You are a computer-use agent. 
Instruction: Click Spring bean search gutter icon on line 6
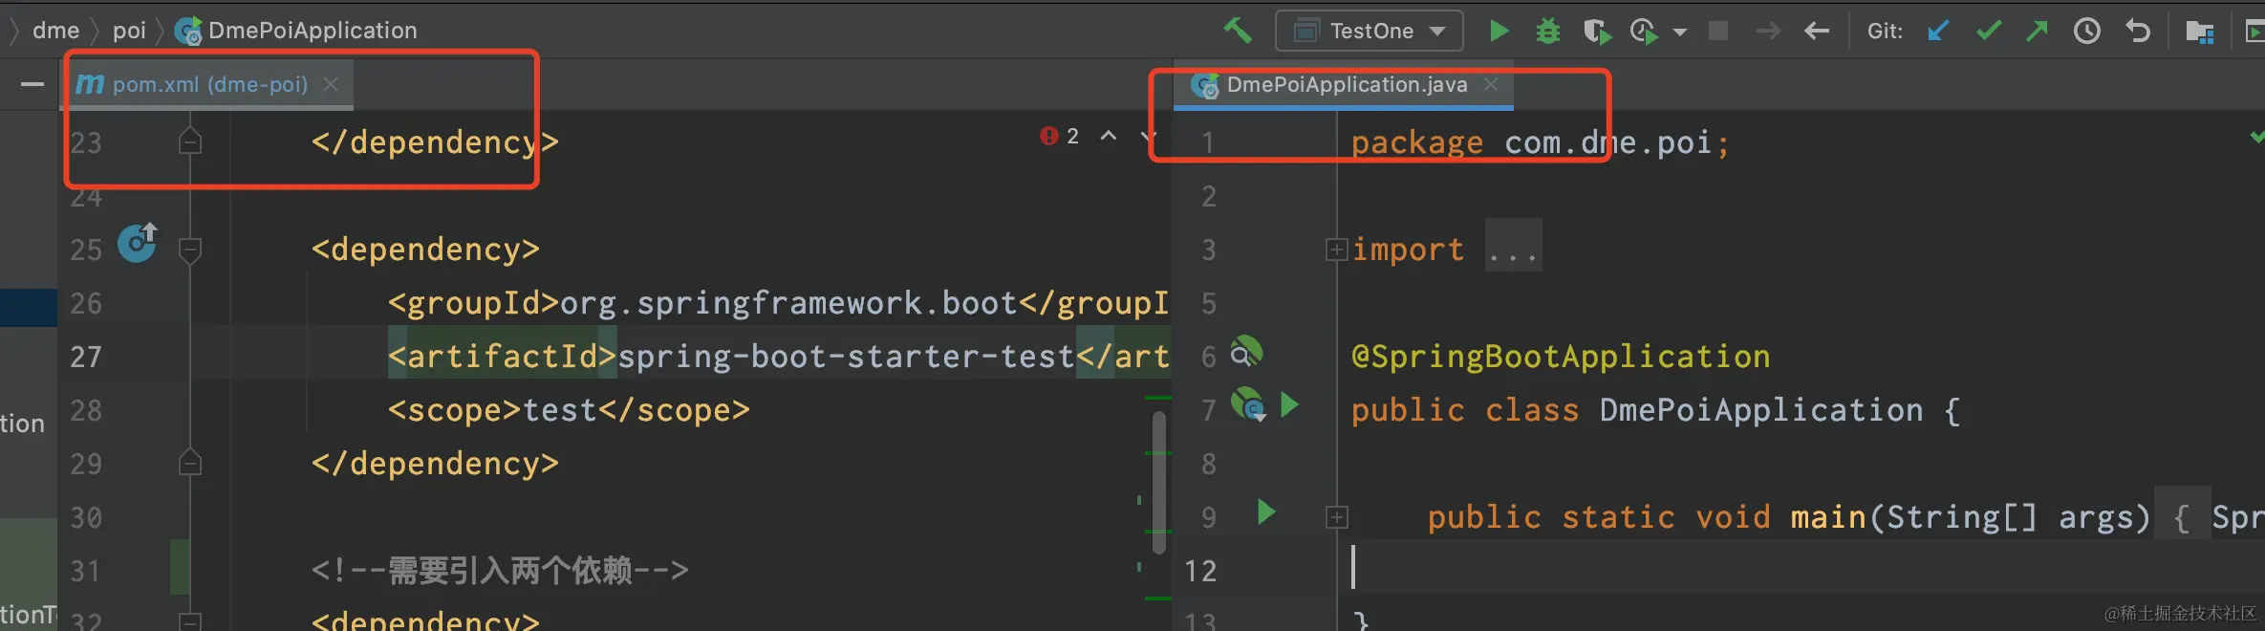[1245, 352]
